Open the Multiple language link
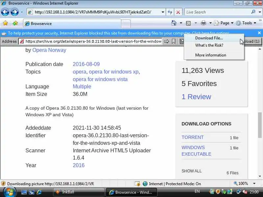This screenshot has height=197, width=263. pos(82,87)
